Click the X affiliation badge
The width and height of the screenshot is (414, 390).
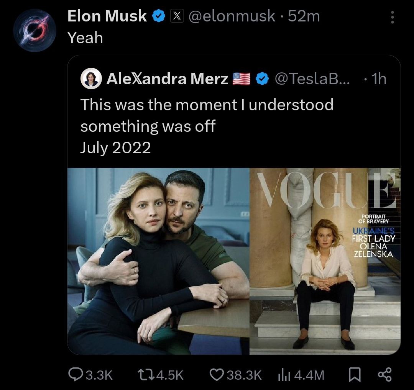(177, 16)
